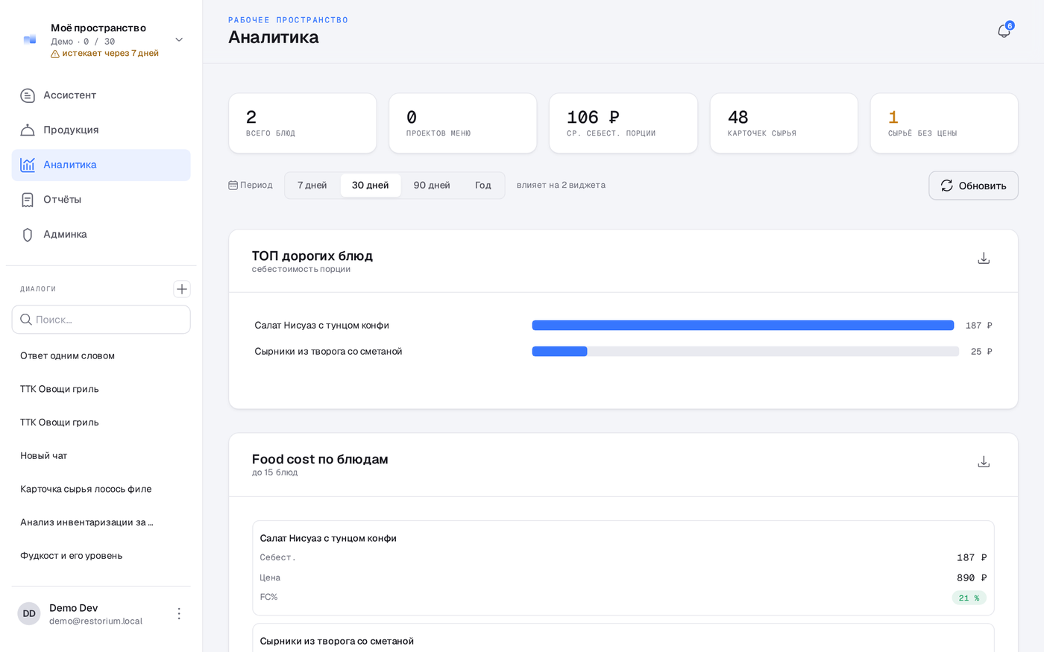Click the 21 % FC badge
Viewport: 1044px width, 652px height.
[969, 598]
